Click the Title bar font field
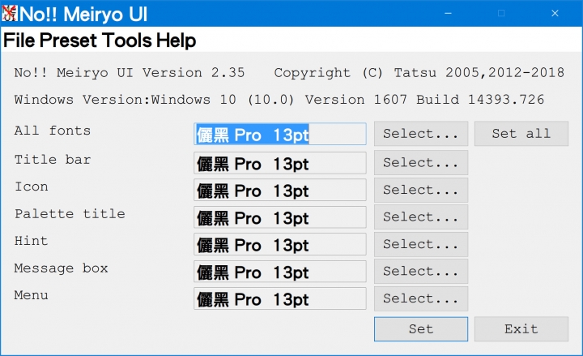 pyautogui.click(x=280, y=163)
